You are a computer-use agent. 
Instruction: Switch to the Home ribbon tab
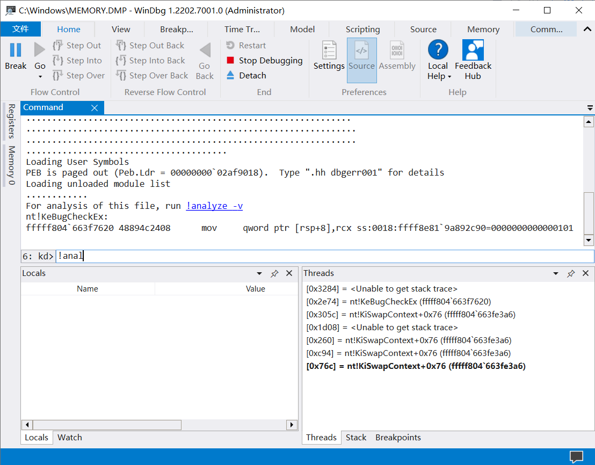click(69, 29)
